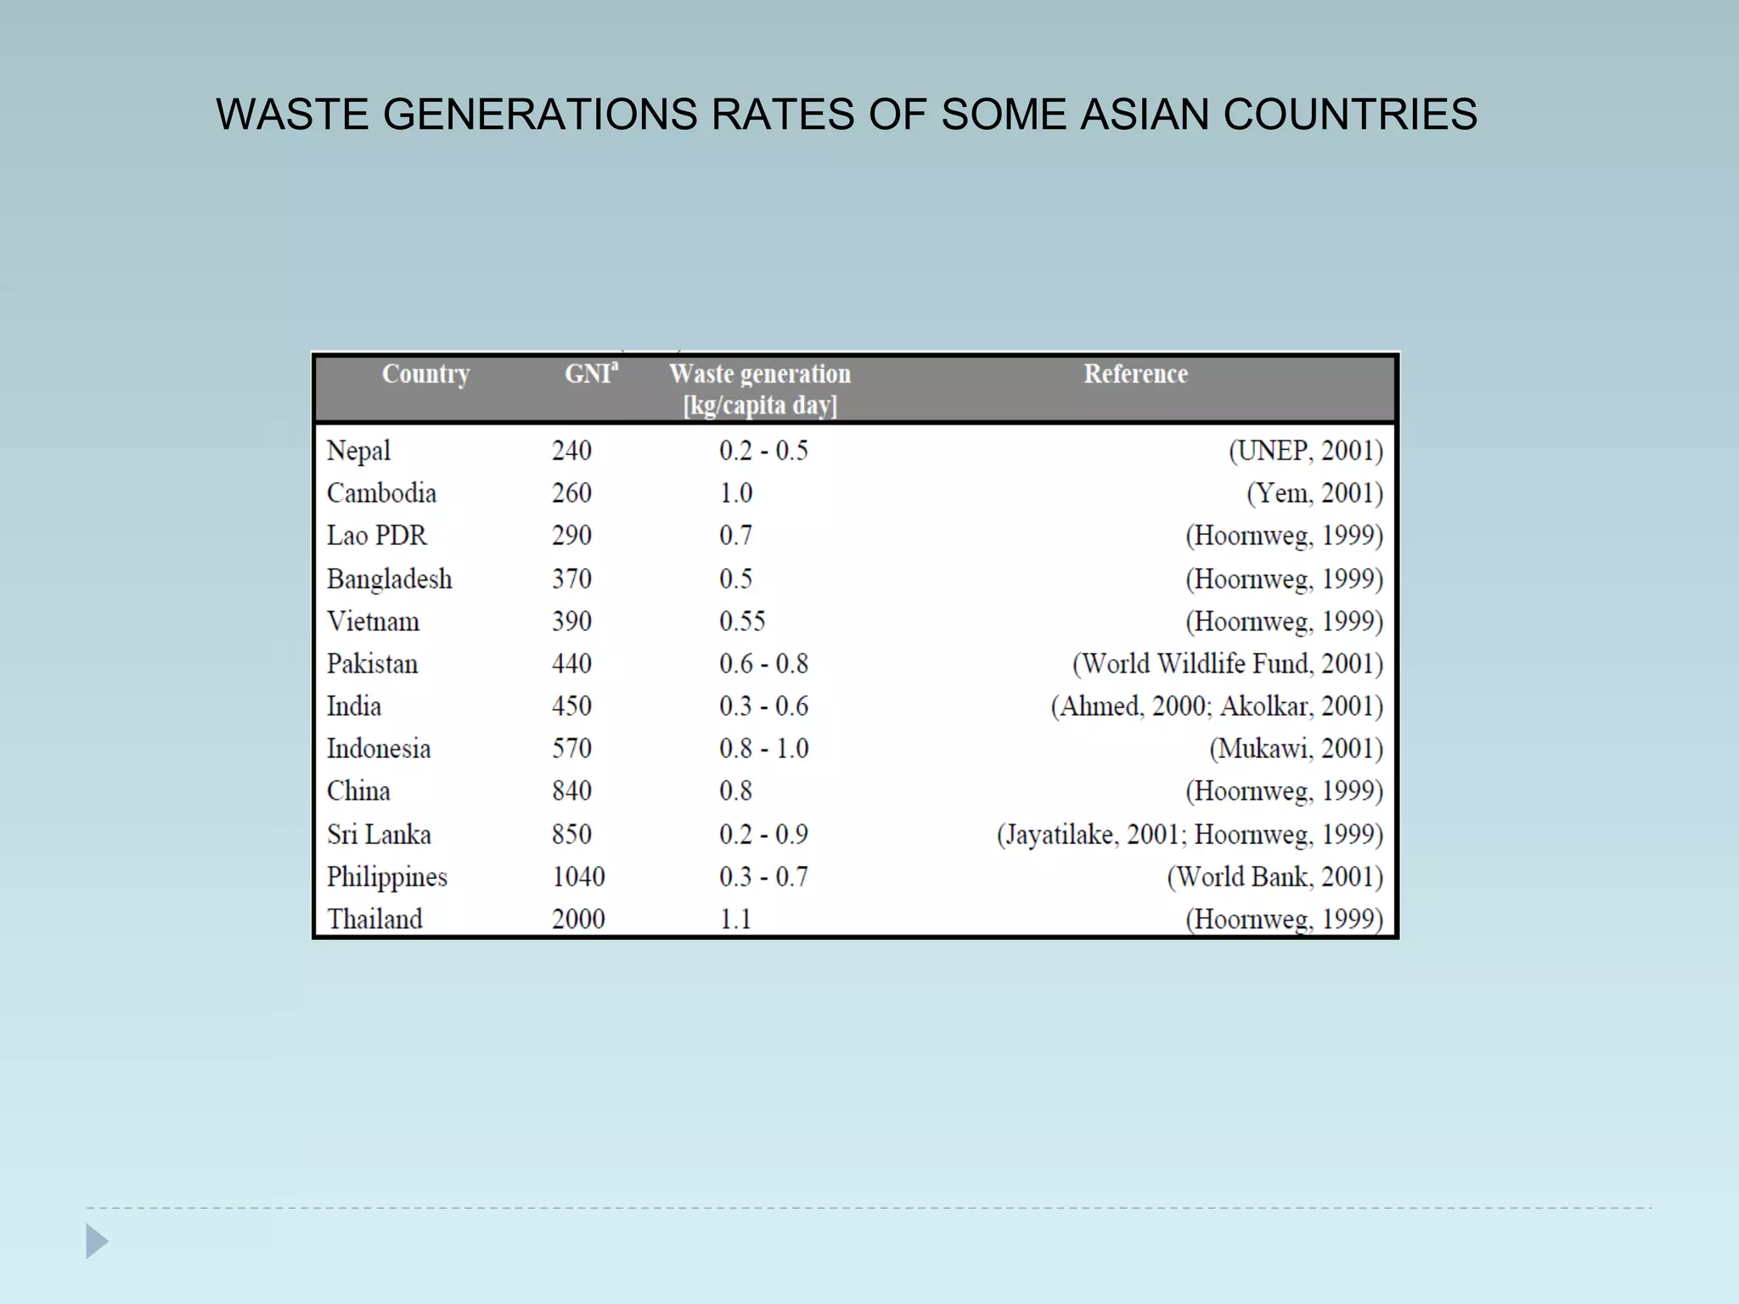The width and height of the screenshot is (1739, 1304).
Task: Select waste value 0.8 - 1.0
Action: (763, 749)
